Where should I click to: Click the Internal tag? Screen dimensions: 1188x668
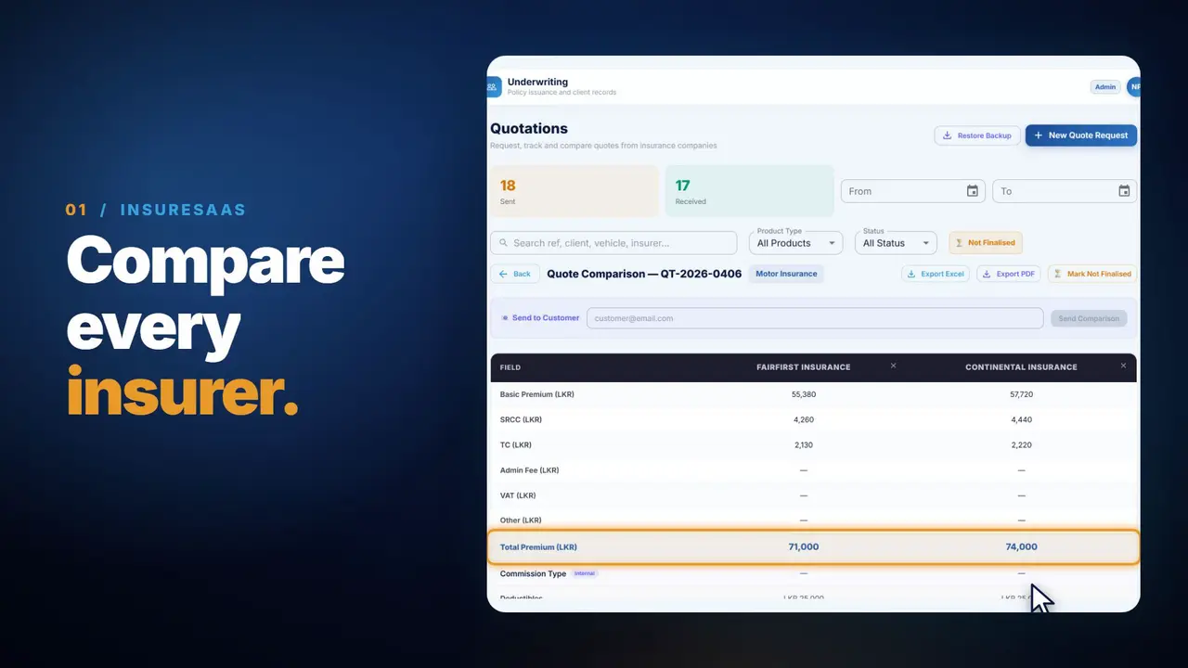click(x=584, y=573)
